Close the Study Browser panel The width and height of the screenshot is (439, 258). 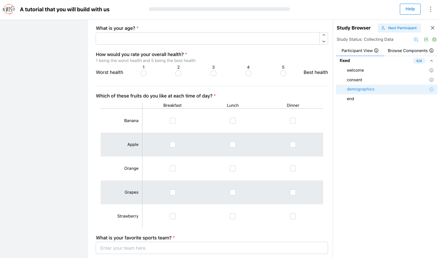tap(432, 28)
